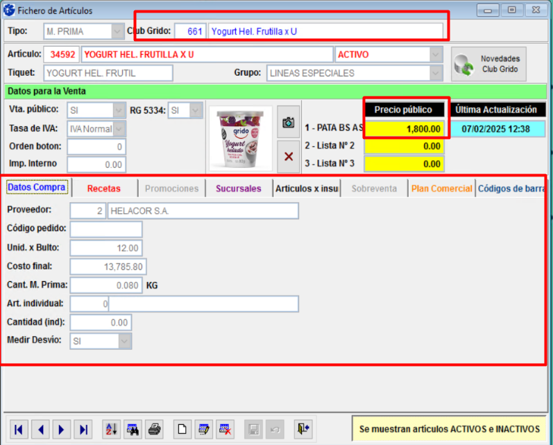The width and height of the screenshot is (553, 445).
Task: Click the HELACOR S.A. supplier field
Action: tap(203, 210)
